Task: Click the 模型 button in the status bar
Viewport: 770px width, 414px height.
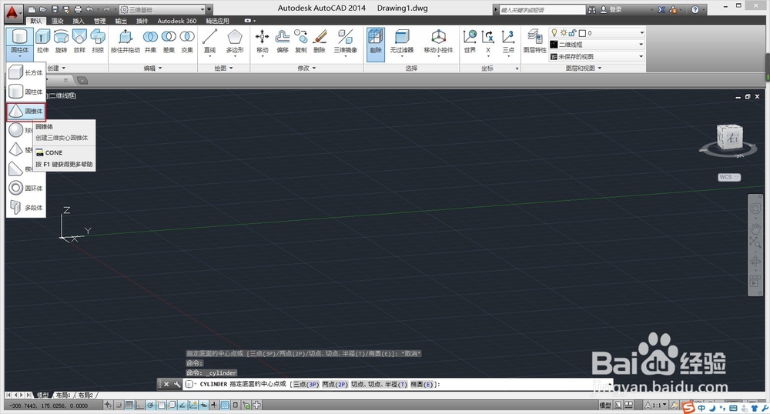Action: coord(605,406)
